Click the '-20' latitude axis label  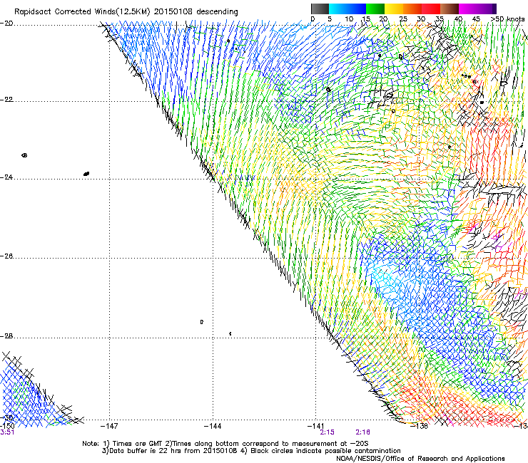6,24
